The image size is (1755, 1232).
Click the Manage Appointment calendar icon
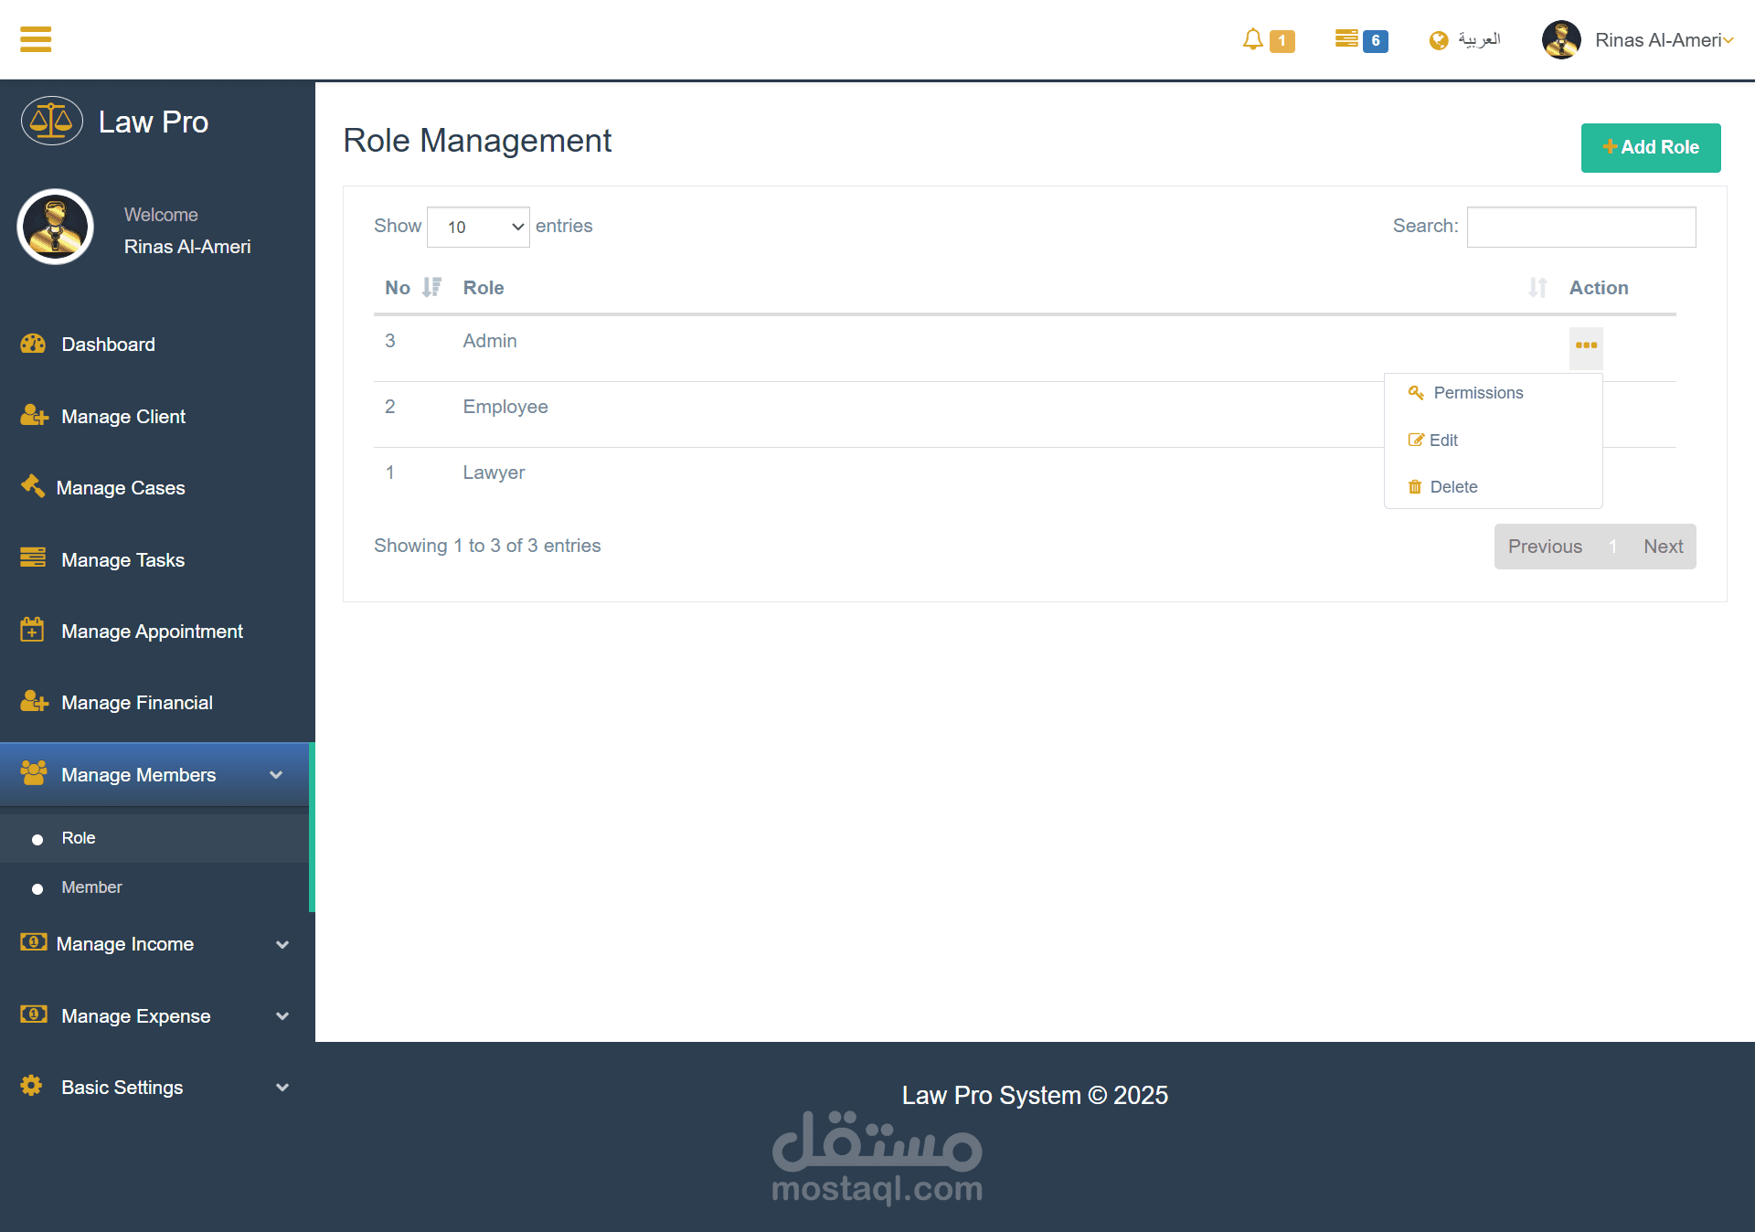(x=32, y=630)
